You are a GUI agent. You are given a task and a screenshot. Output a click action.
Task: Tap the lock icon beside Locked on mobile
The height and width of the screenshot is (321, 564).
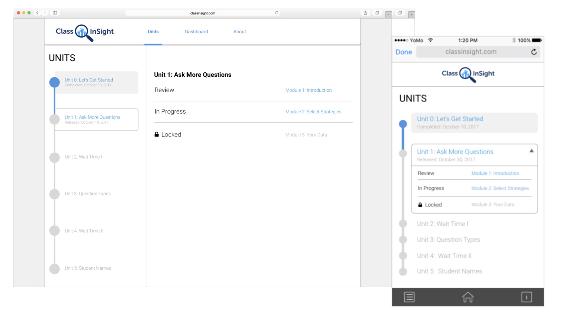click(420, 205)
